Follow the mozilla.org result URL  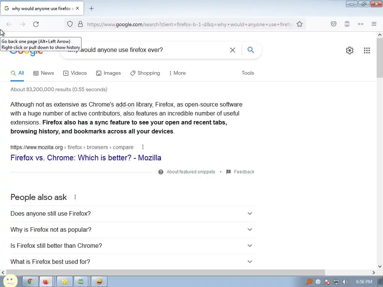pos(72,147)
